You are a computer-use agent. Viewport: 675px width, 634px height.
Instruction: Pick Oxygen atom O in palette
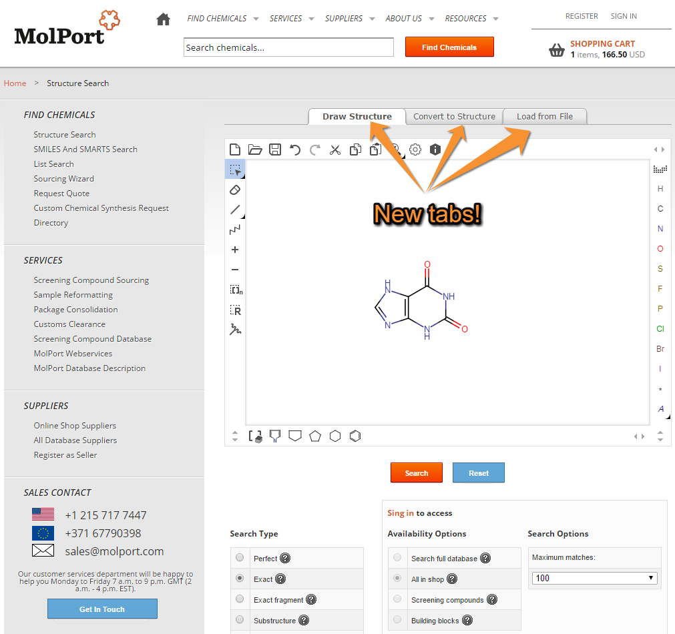pos(660,249)
